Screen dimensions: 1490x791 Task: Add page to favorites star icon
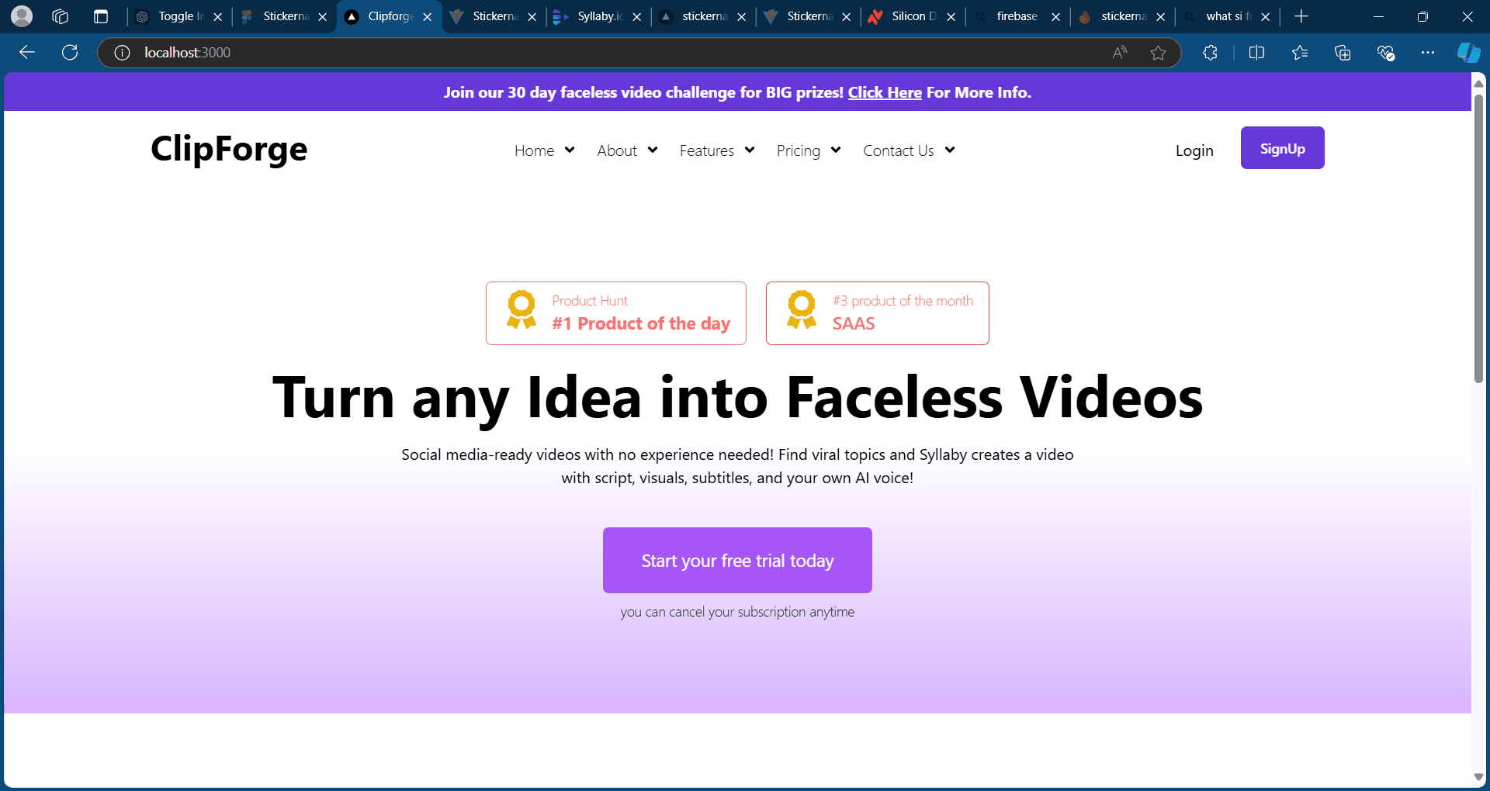1158,52
